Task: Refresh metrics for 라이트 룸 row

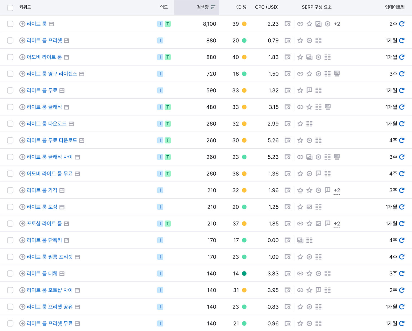Action: [x=402, y=24]
